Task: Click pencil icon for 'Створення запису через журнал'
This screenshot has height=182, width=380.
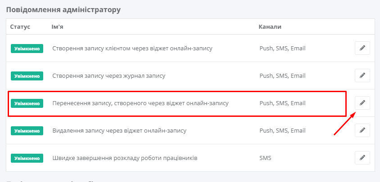Action: tap(362, 75)
